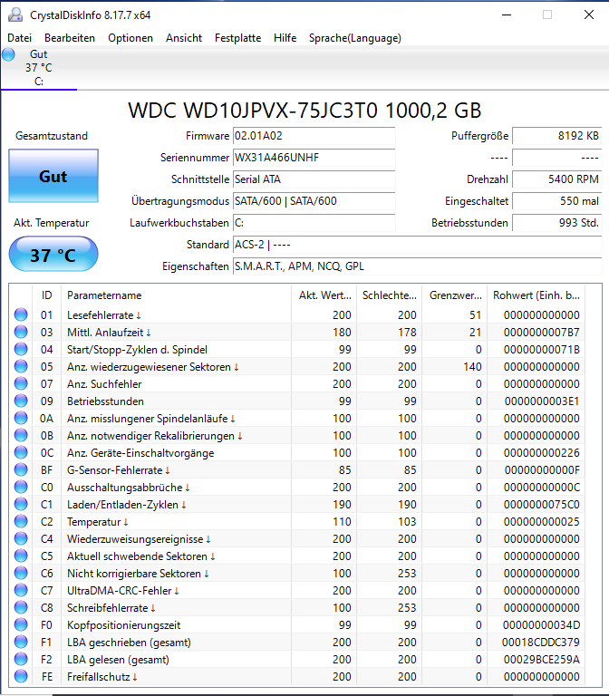
Task: Click the Schnittstelle field Serial ATA
Action: tap(314, 179)
